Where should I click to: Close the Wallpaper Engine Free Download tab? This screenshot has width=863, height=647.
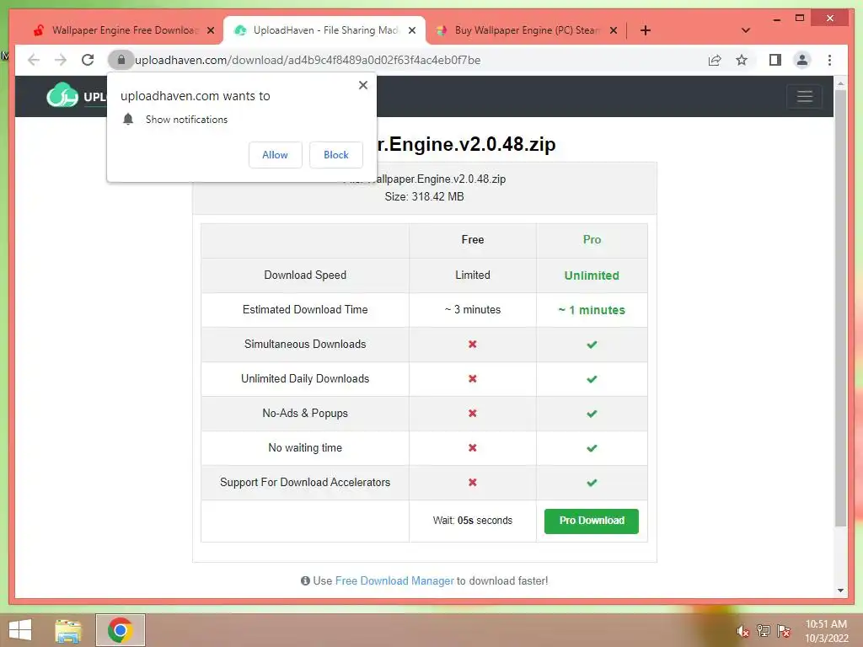click(x=211, y=30)
